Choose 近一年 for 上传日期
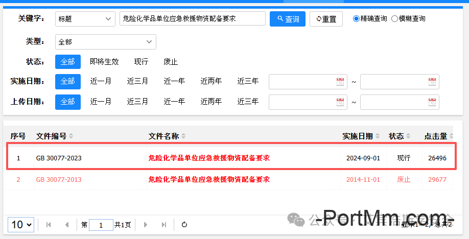This screenshot has width=469, height=239. (174, 102)
